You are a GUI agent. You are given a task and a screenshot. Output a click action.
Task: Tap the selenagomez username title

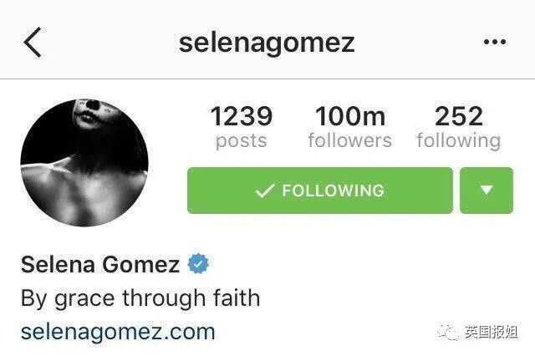[x=267, y=43]
